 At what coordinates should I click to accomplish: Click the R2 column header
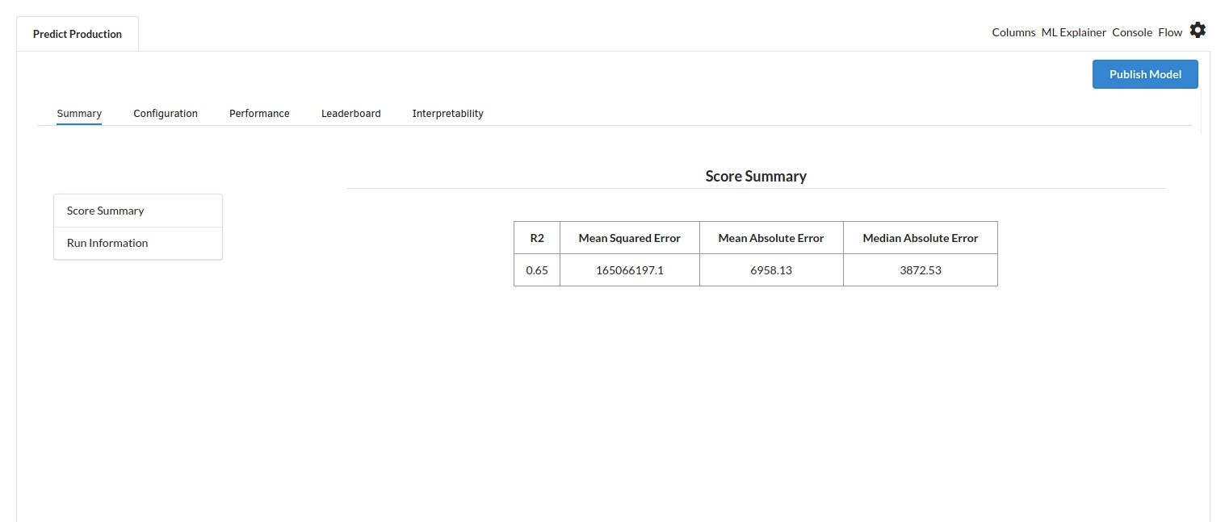click(x=537, y=238)
